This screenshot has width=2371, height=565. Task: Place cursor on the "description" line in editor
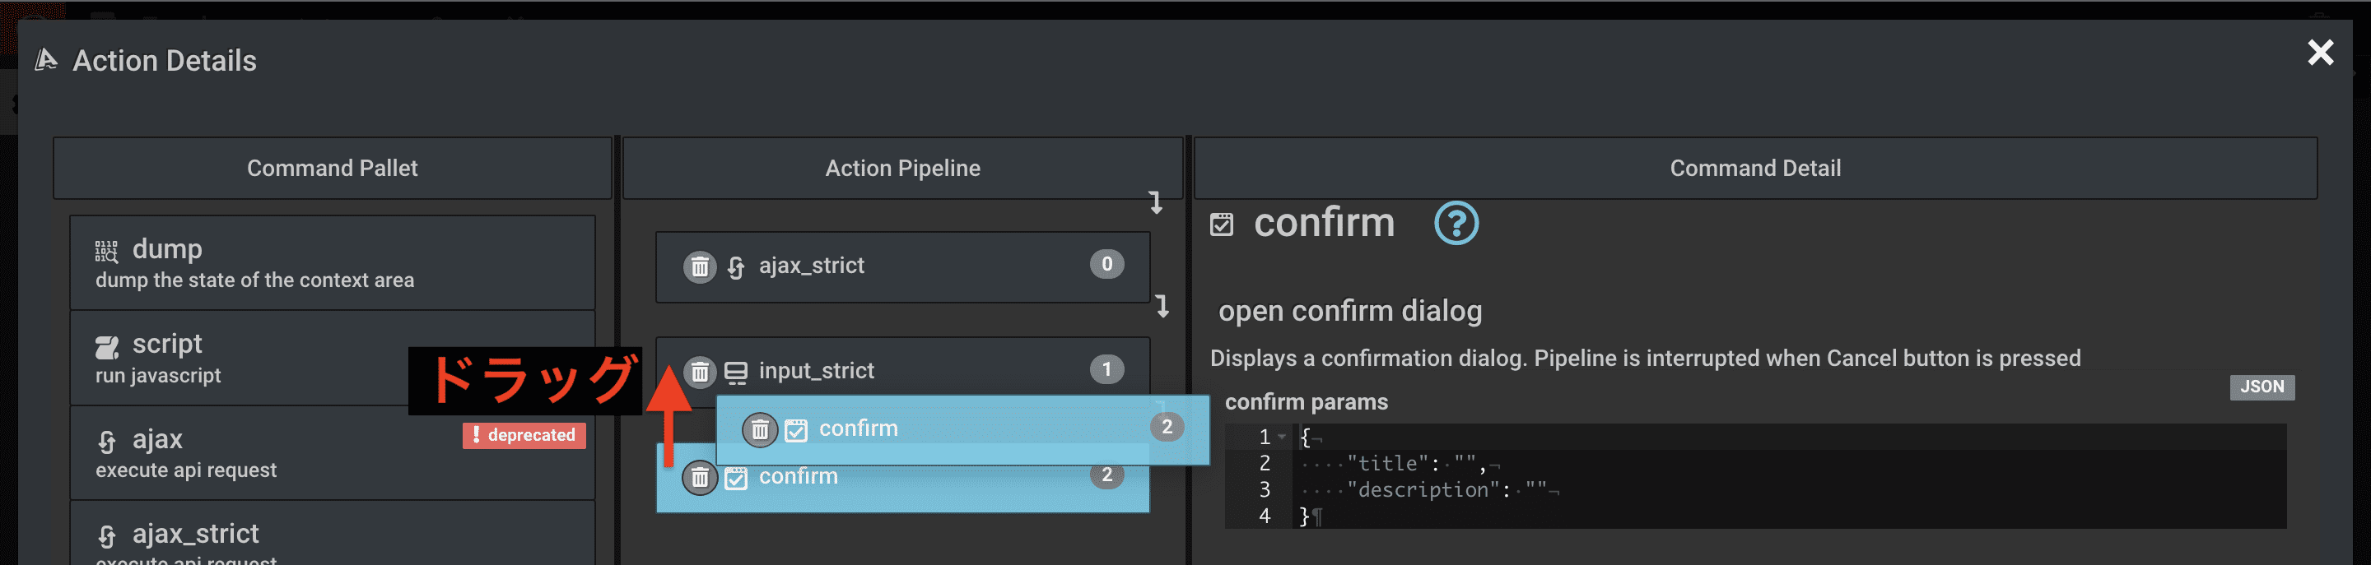1789,490
